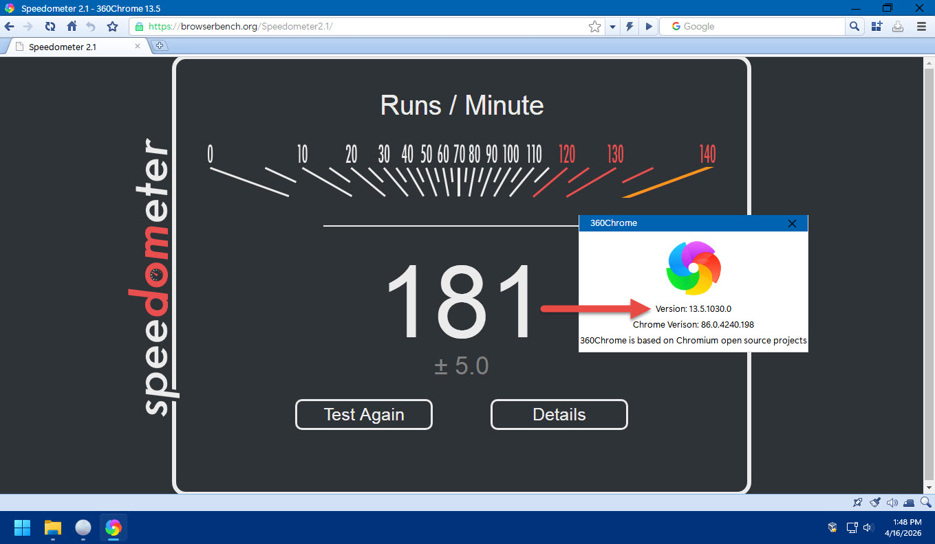Open a new tab with the plus button

click(x=160, y=46)
